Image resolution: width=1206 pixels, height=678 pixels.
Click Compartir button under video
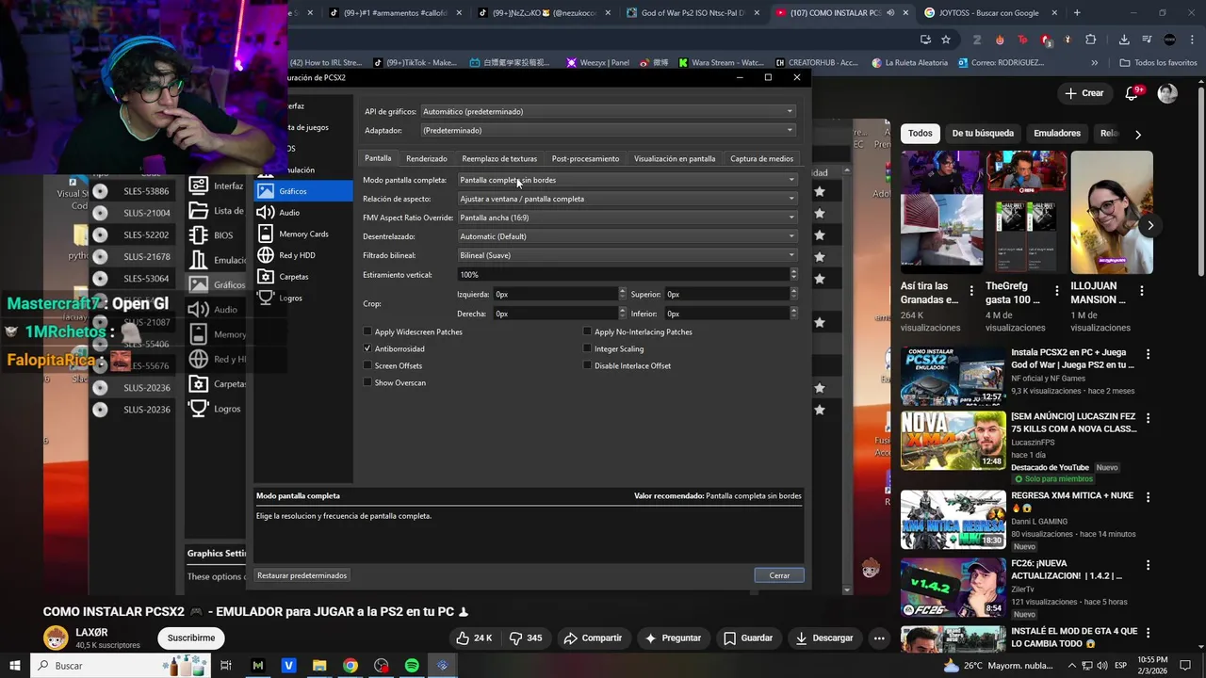tap(593, 638)
